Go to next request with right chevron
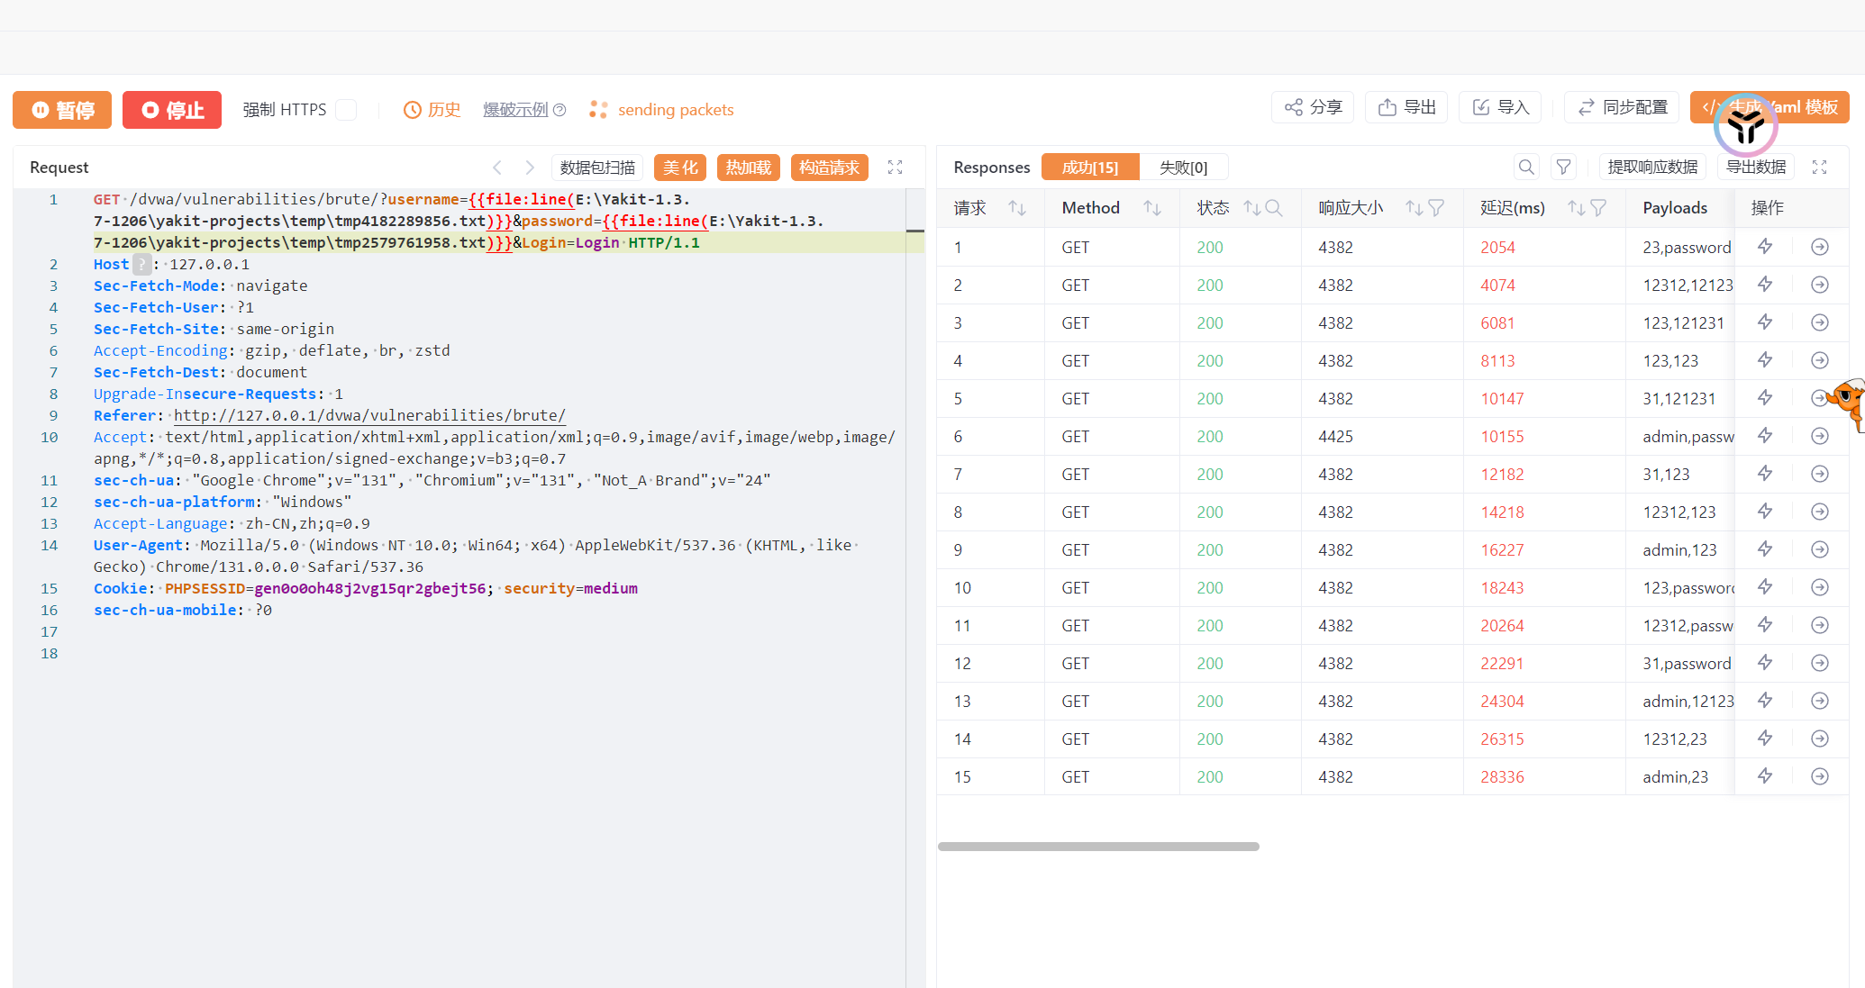This screenshot has height=988, width=1865. point(530,168)
